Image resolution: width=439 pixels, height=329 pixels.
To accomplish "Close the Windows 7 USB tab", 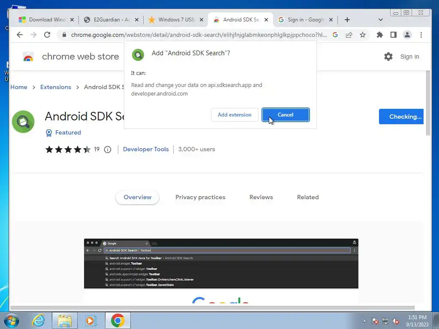I will click(201, 20).
